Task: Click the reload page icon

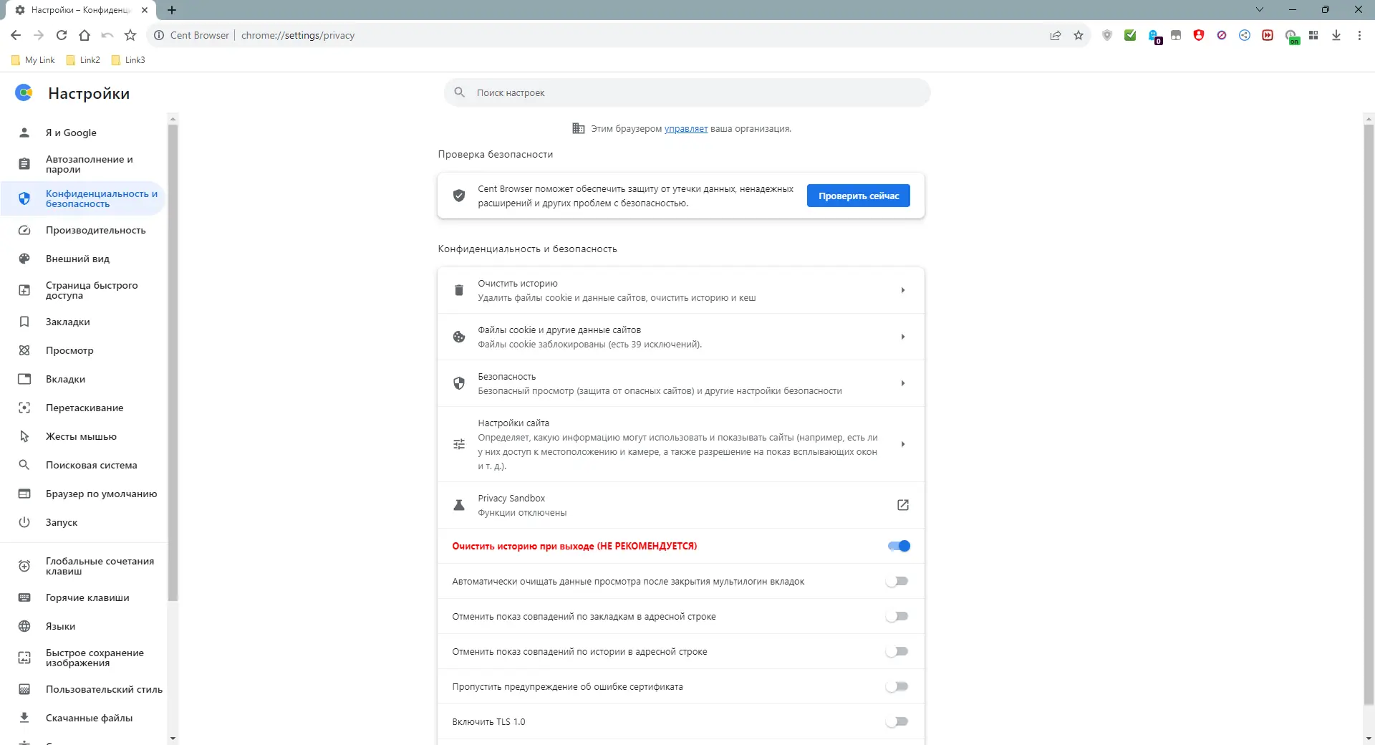Action: 62,35
